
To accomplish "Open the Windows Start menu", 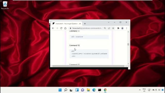I will point(60,90).
